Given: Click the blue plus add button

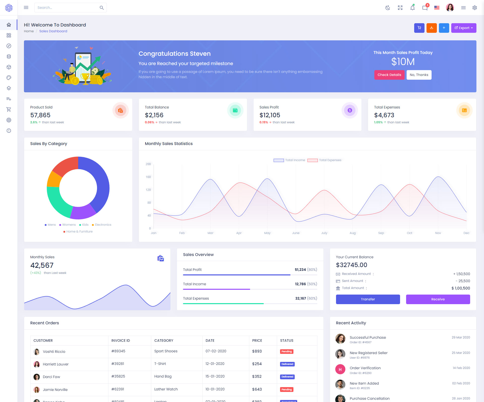Looking at the screenshot, I should click(444, 28).
